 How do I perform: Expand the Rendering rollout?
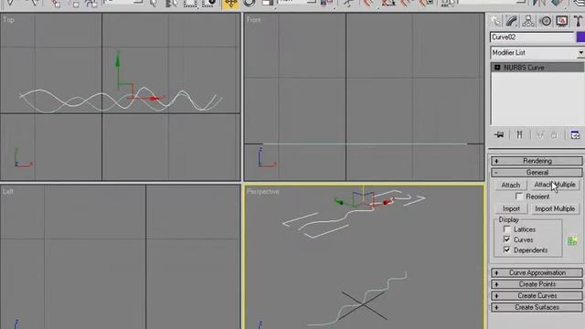click(537, 161)
